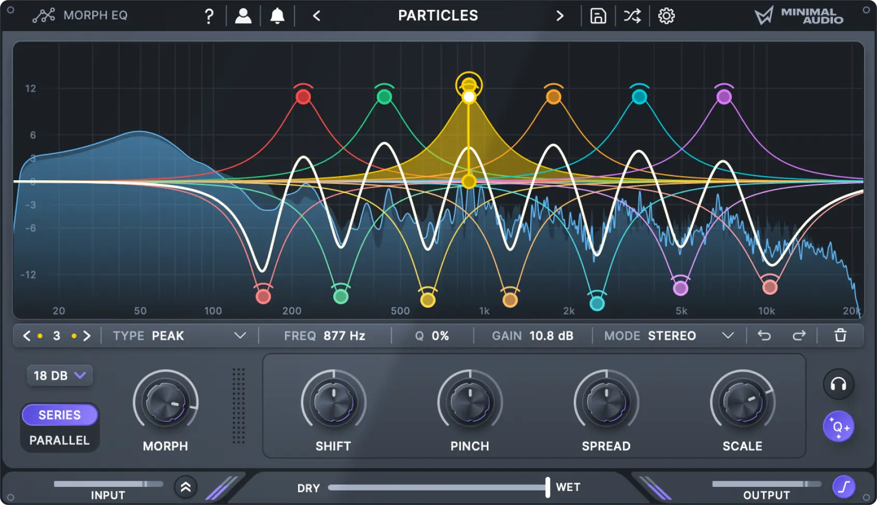The width and height of the screenshot is (877, 505).
Task: Click the INPUT level slider
Action: (x=108, y=484)
